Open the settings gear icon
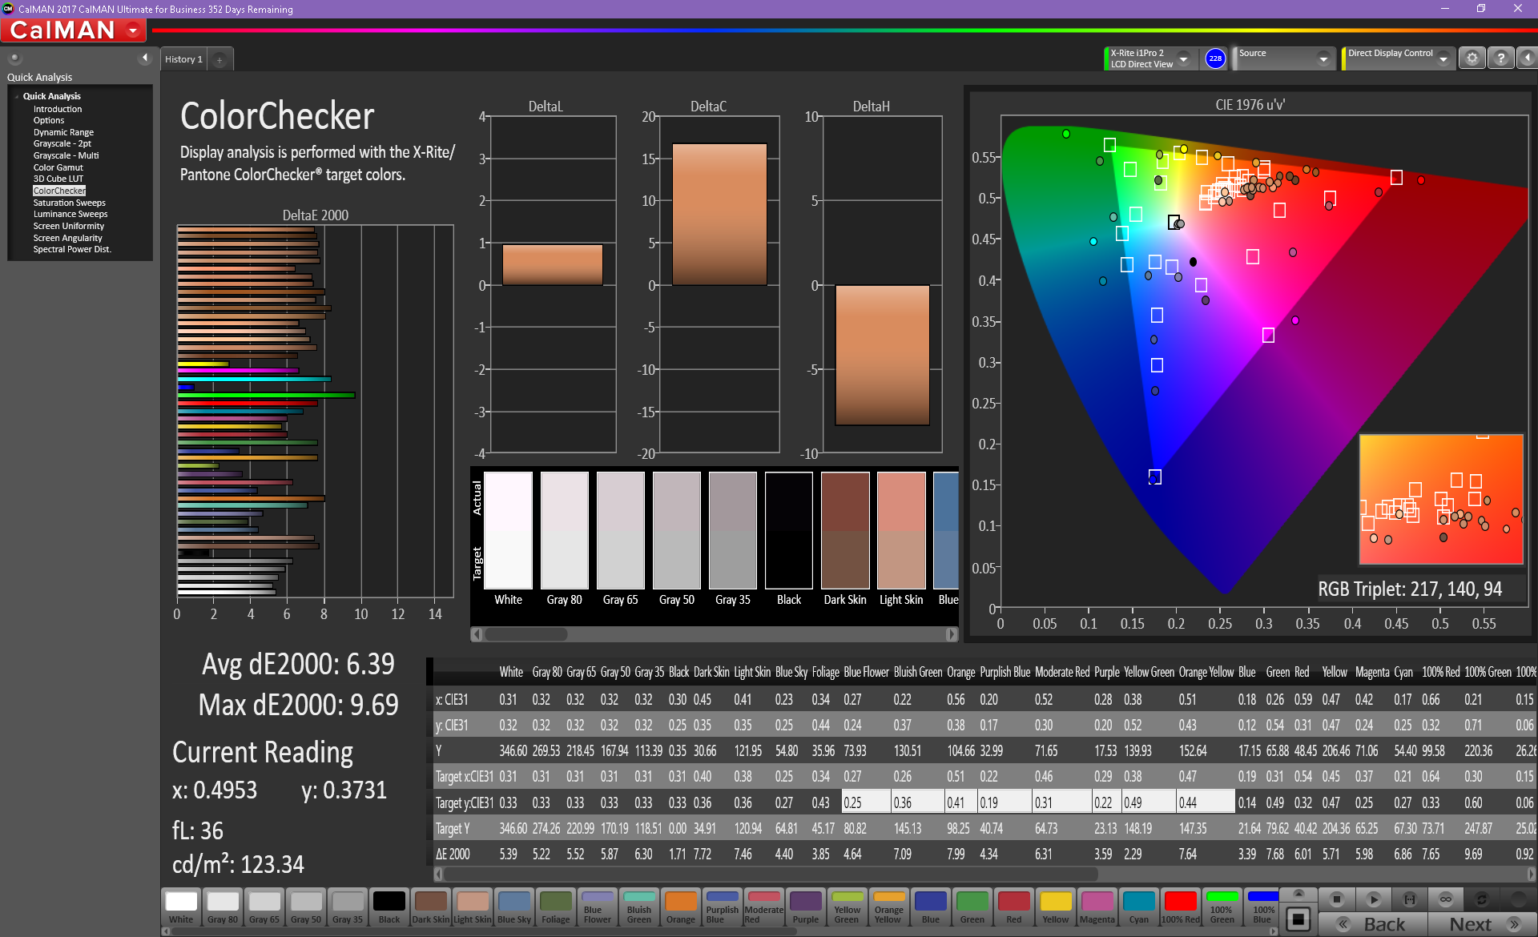The image size is (1538, 937). point(1472,58)
